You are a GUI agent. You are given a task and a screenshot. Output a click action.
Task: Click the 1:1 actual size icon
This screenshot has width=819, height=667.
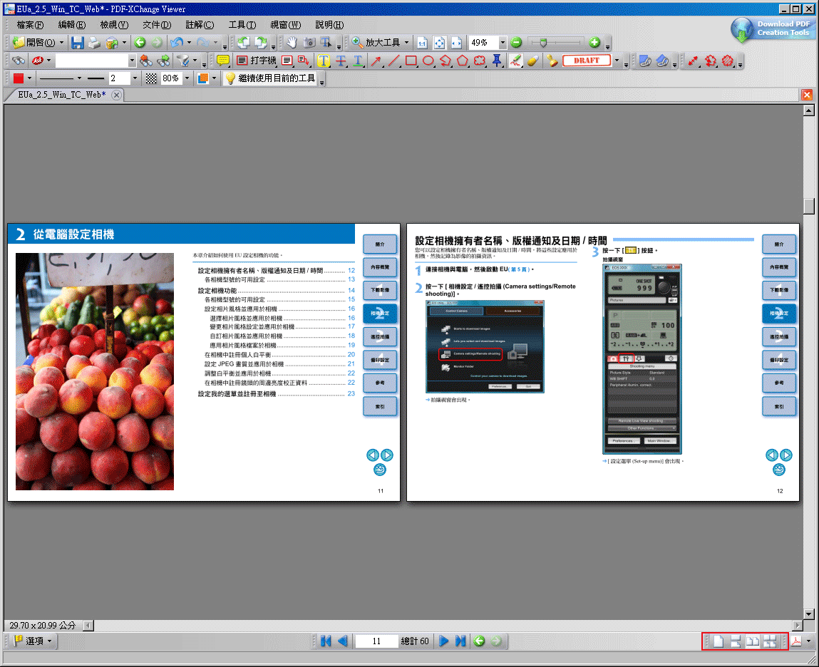423,43
